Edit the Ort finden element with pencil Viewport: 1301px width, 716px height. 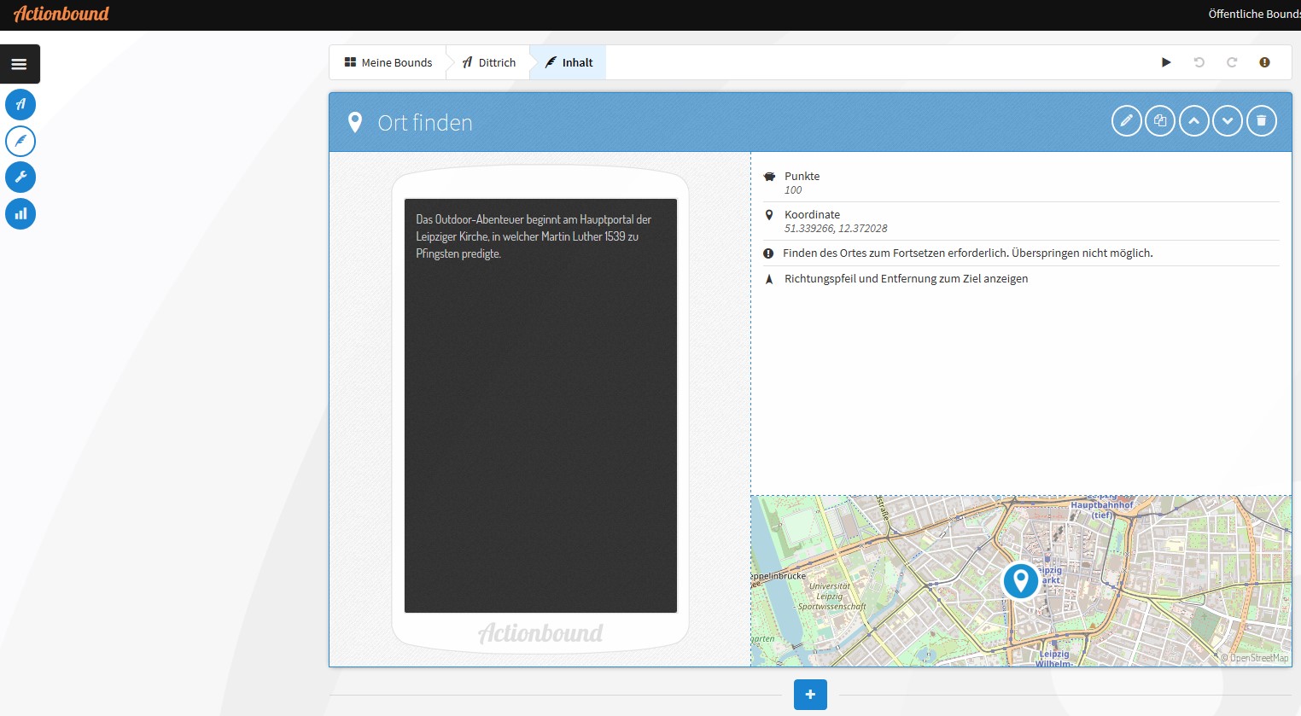coord(1127,121)
